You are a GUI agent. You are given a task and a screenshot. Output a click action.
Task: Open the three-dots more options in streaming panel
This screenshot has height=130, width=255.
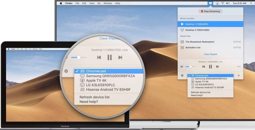pos(239,67)
